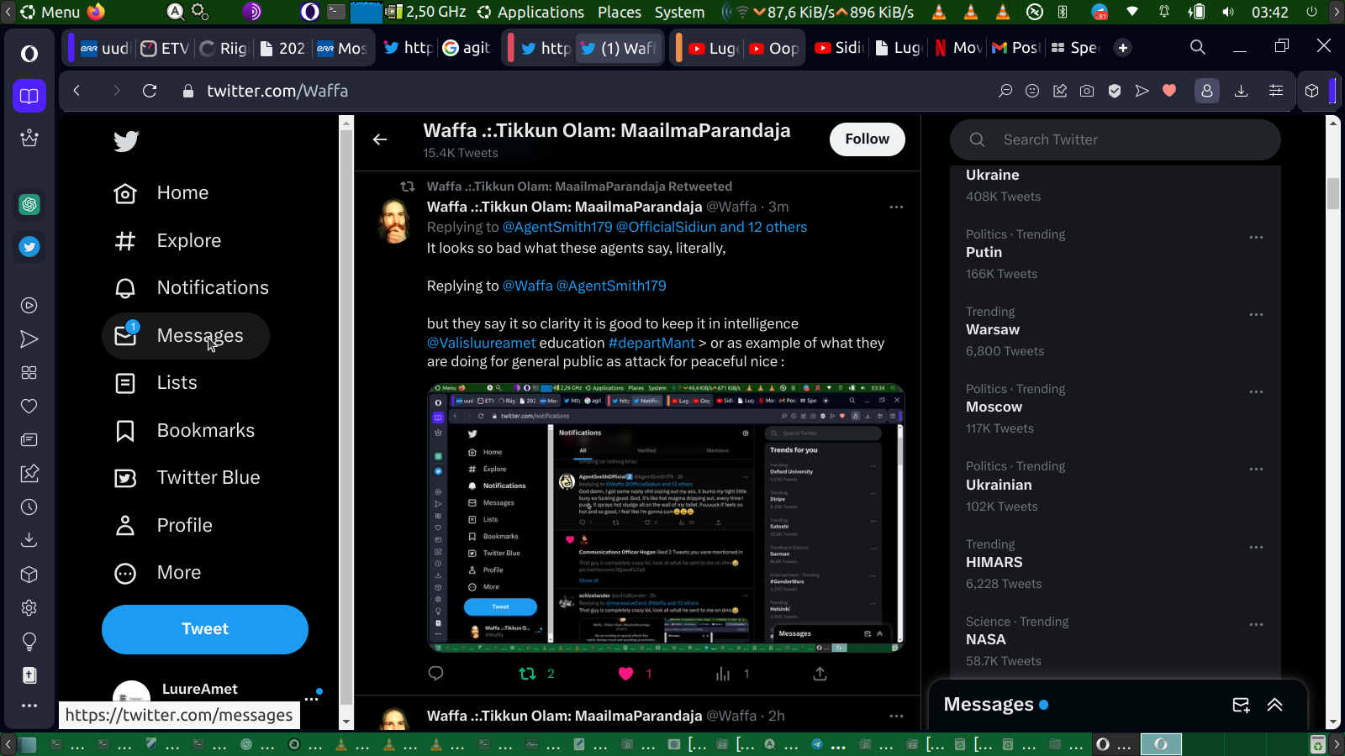Open Settings gear in the Opera sidebar
This screenshot has width=1345, height=756.
click(29, 608)
